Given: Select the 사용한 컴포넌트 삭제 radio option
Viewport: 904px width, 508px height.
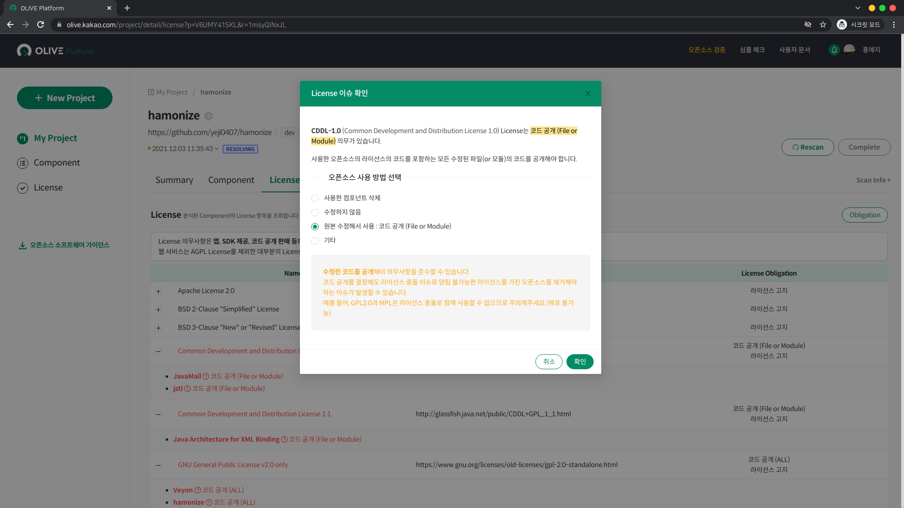Looking at the screenshot, I should pyautogui.click(x=315, y=198).
